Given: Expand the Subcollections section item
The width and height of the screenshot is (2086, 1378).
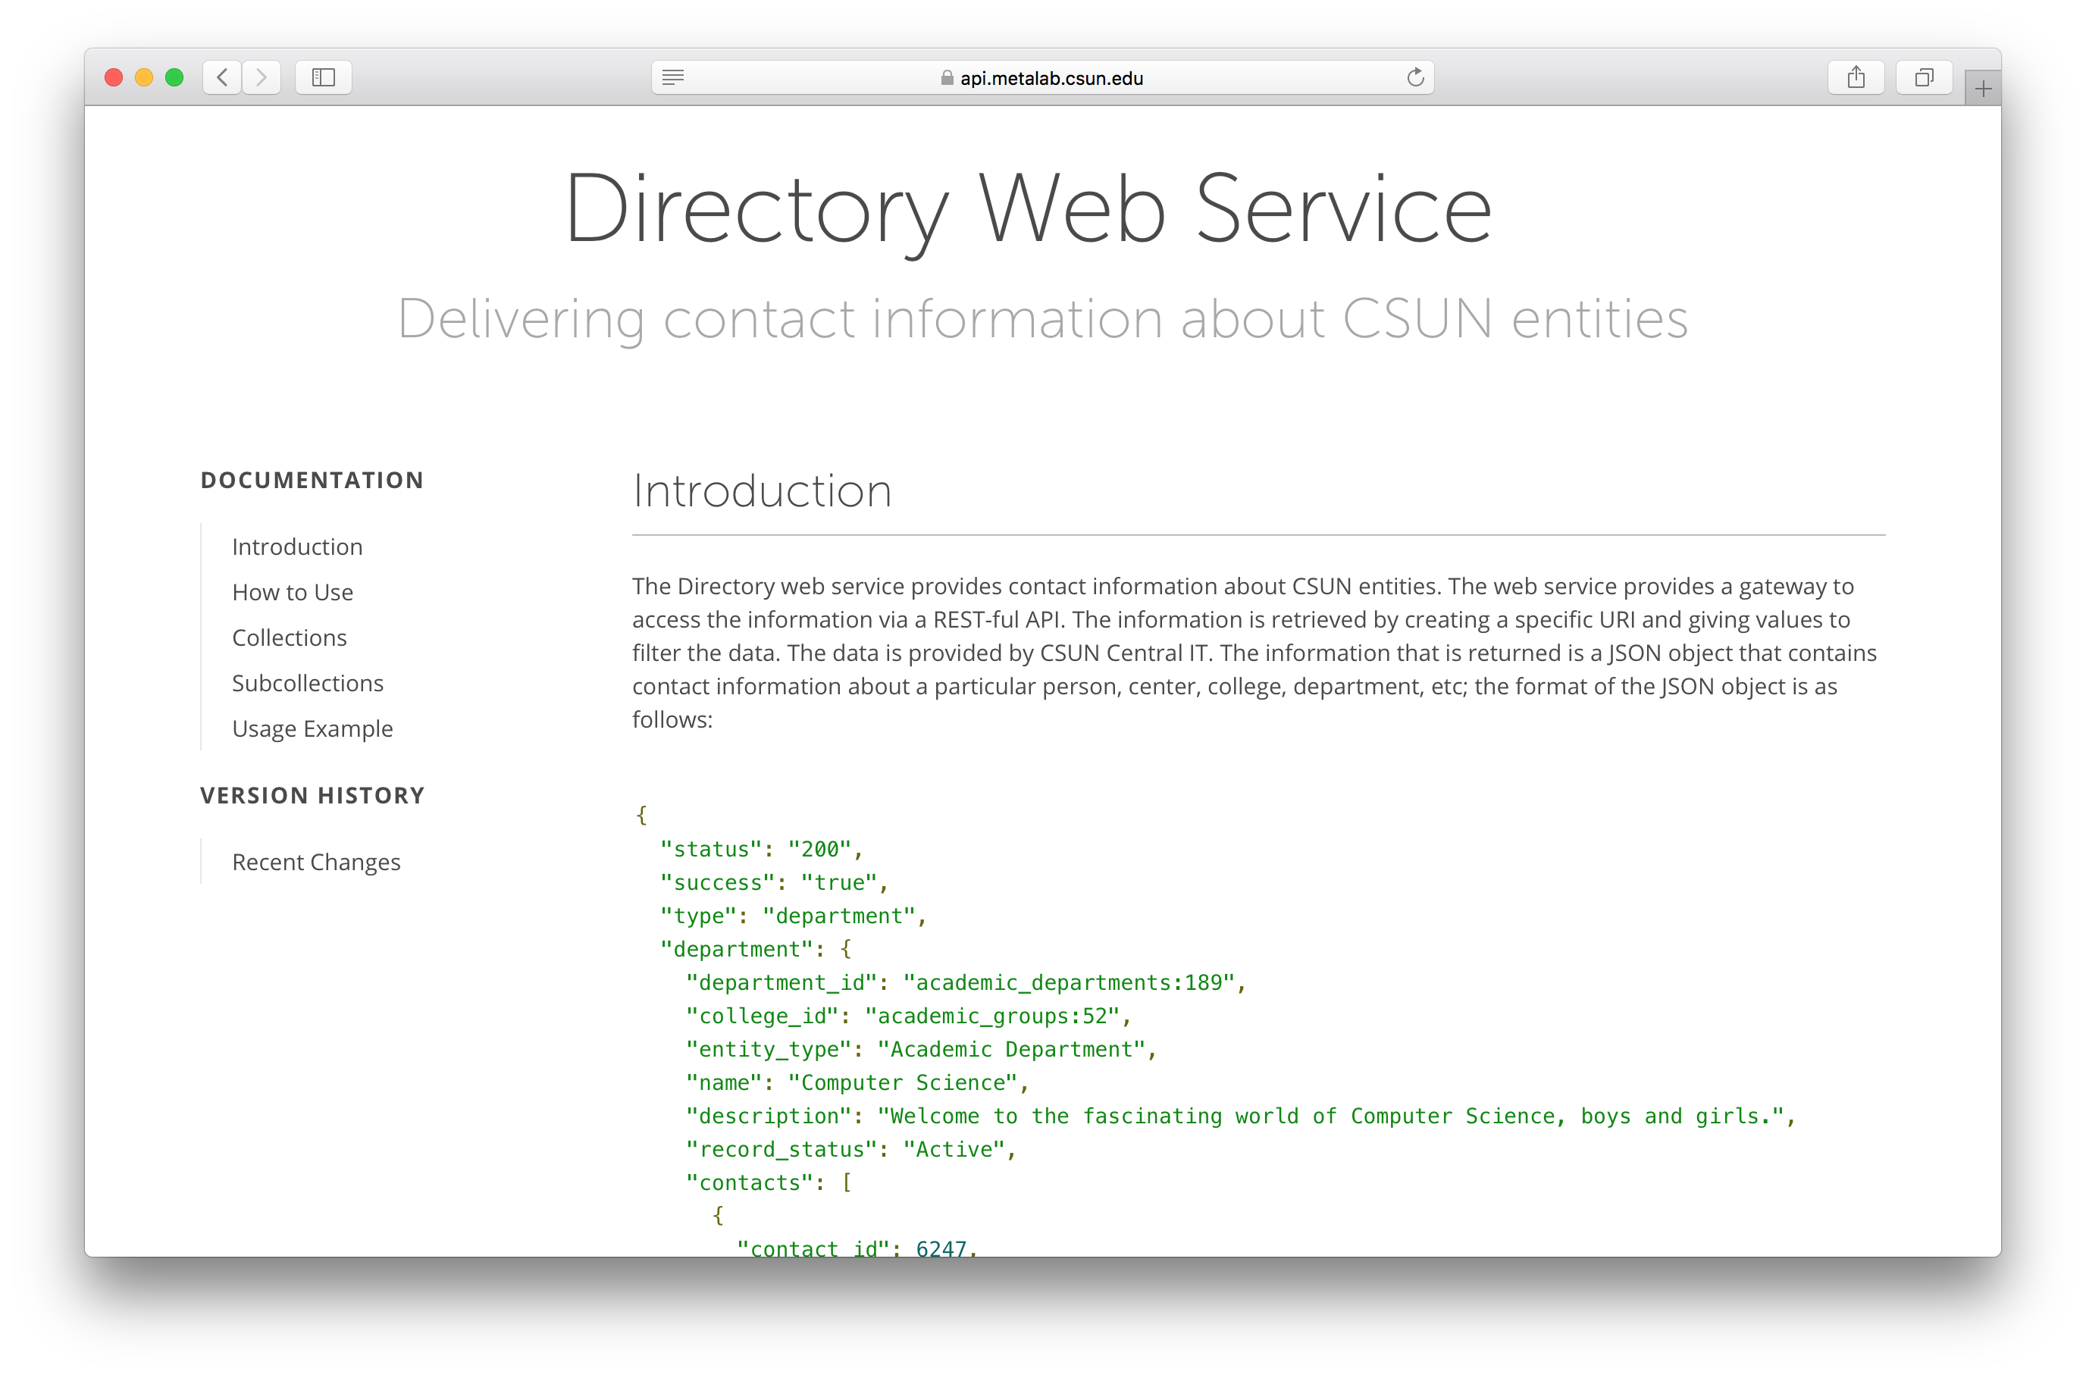Looking at the screenshot, I should [x=308, y=680].
